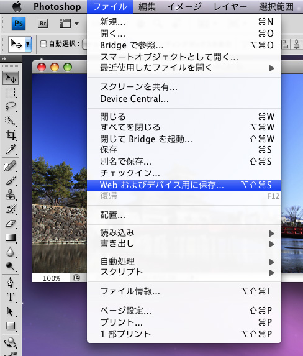Select the Move tool in toolbox

[x=11, y=78]
